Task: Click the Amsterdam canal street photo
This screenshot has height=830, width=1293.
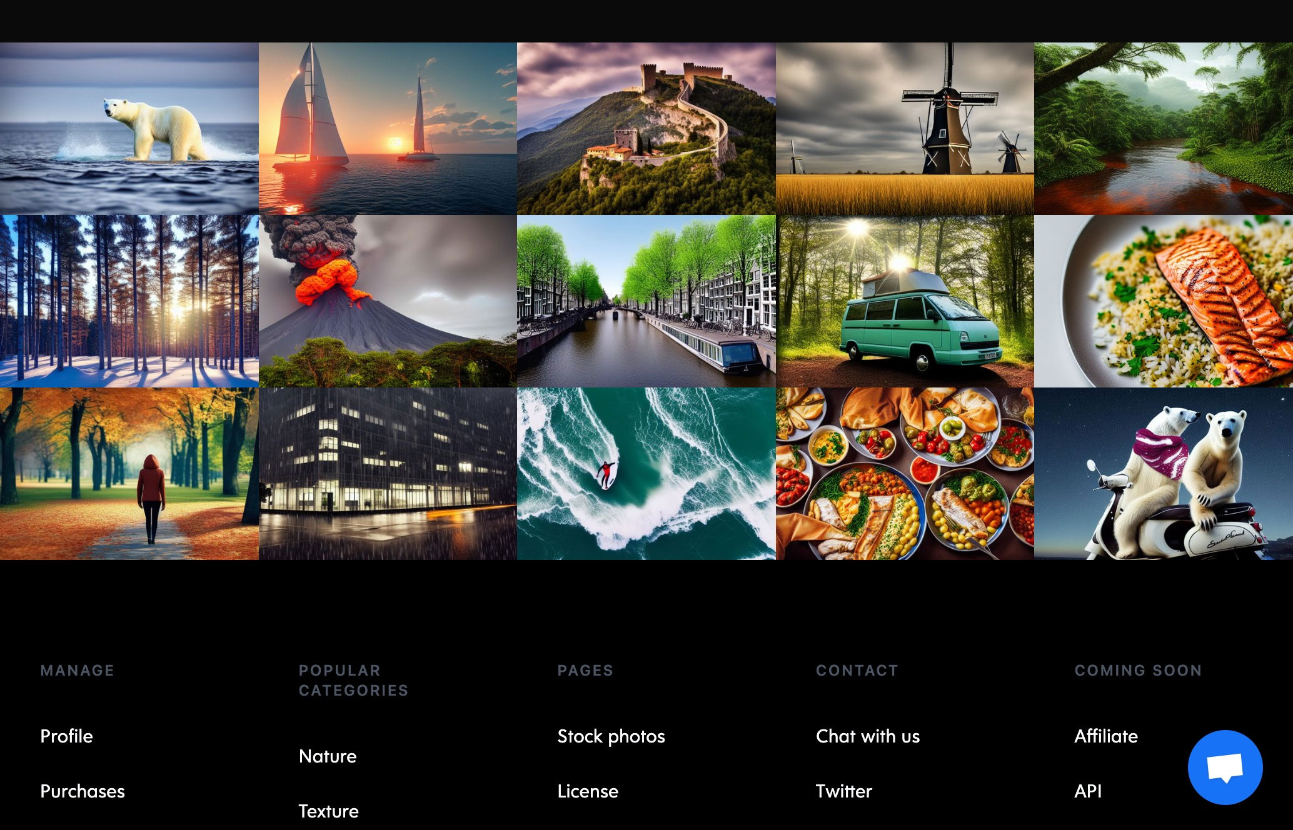Action: 646,301
